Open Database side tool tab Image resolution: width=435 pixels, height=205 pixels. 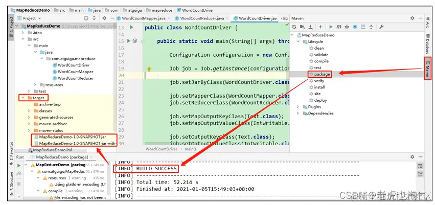(427, 44)
